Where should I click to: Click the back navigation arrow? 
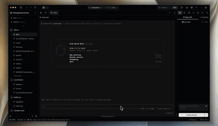[x=27, y=7]
